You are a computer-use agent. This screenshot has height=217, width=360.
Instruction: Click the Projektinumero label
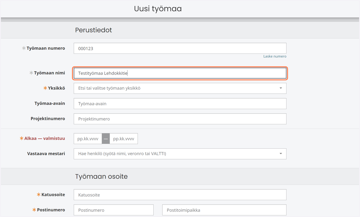click(48, 119)
